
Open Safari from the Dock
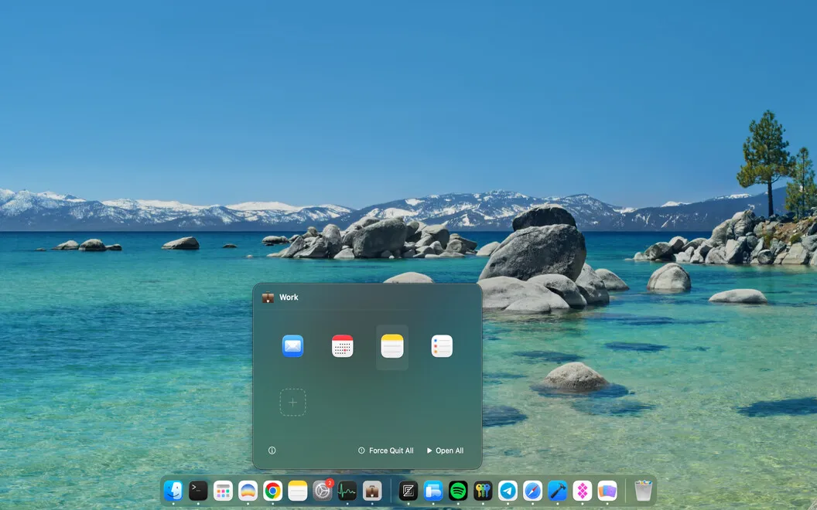532,491
